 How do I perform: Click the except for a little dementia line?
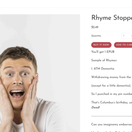tap(111, 86)
